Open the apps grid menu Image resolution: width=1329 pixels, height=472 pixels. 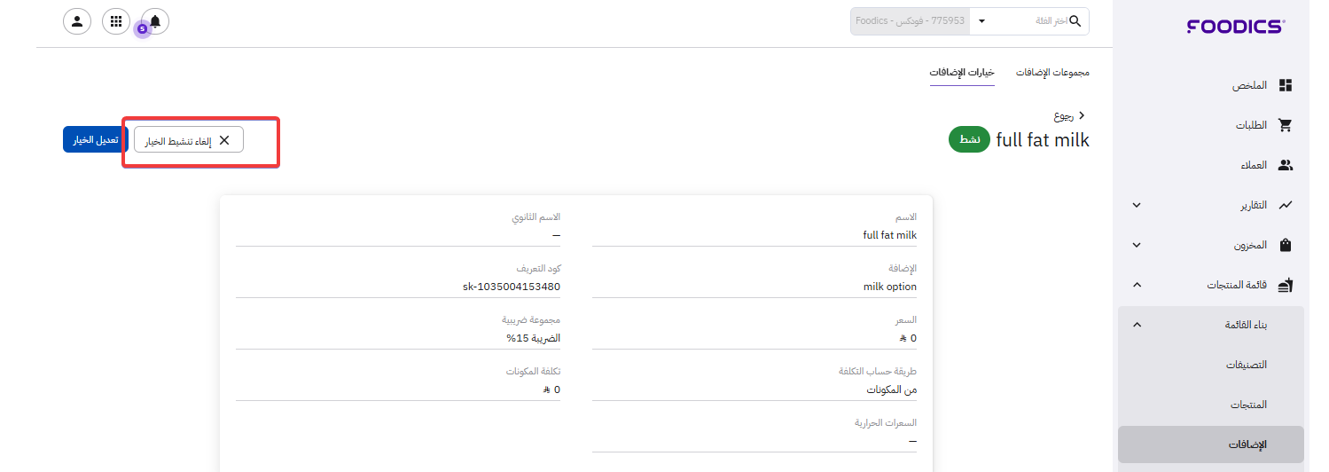[116, 21]
